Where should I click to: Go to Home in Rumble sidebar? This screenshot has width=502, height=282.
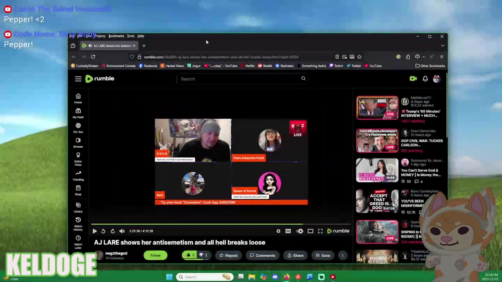(x=78, y=98)
